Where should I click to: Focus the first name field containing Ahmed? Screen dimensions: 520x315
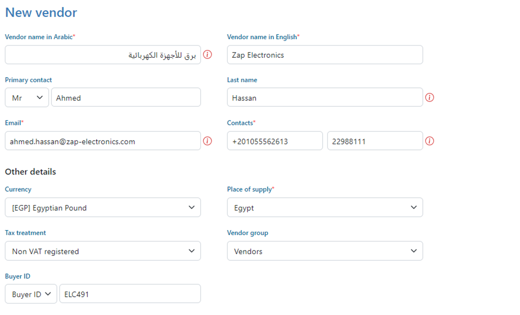pyautogui.click(x=126, y=97)
